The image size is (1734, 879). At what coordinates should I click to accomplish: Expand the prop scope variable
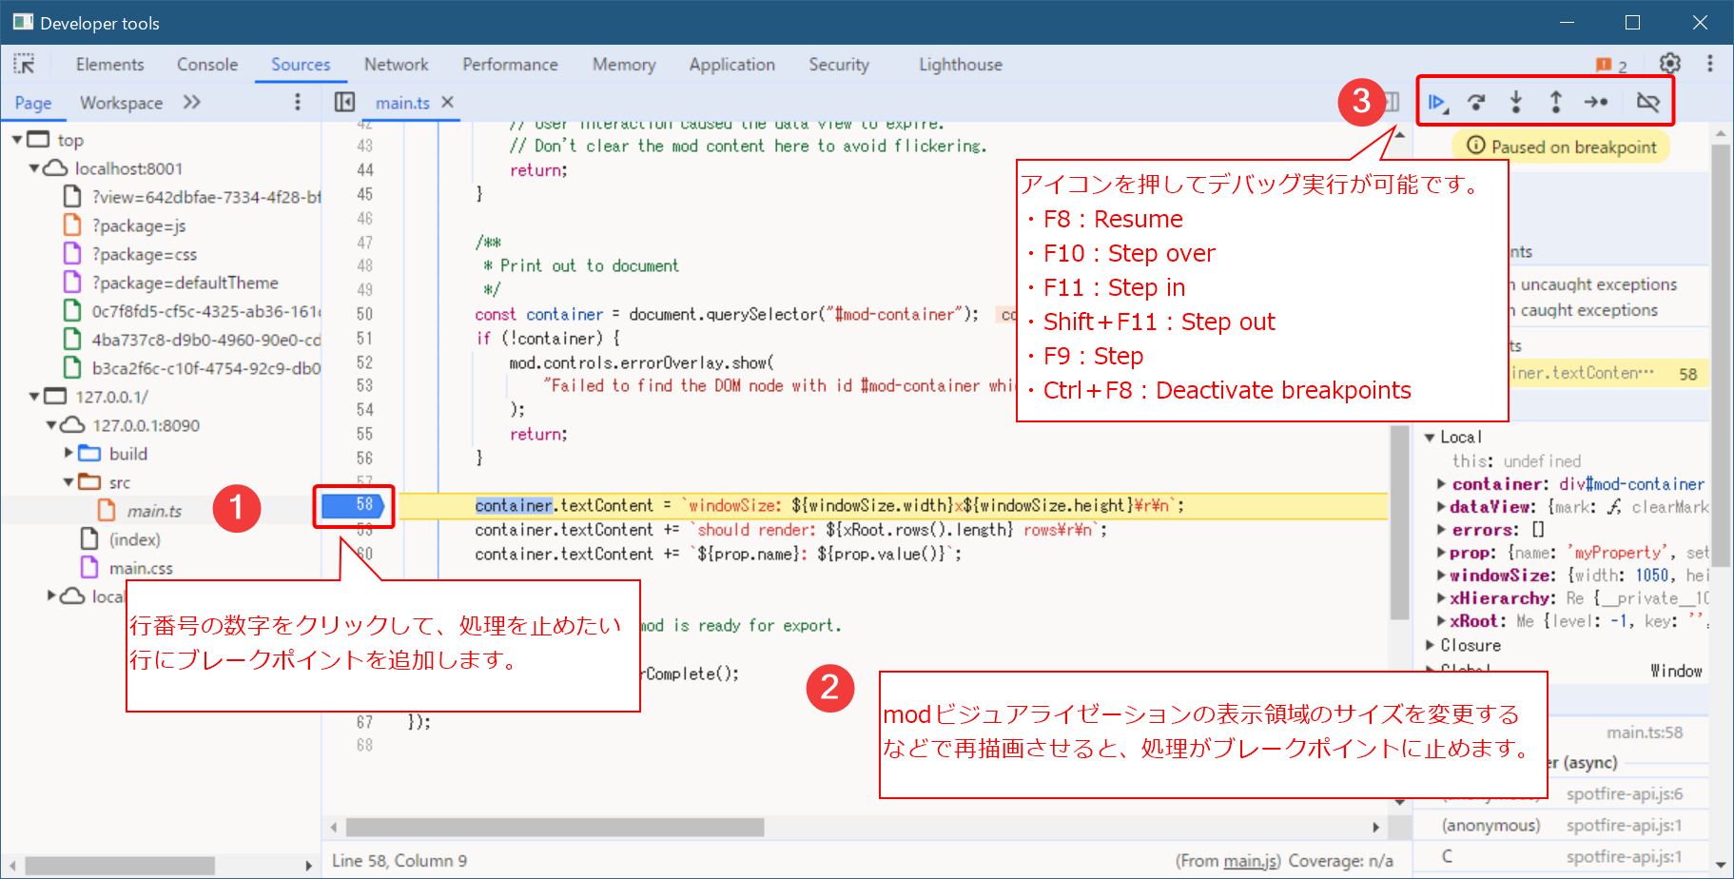[1442, 553]
